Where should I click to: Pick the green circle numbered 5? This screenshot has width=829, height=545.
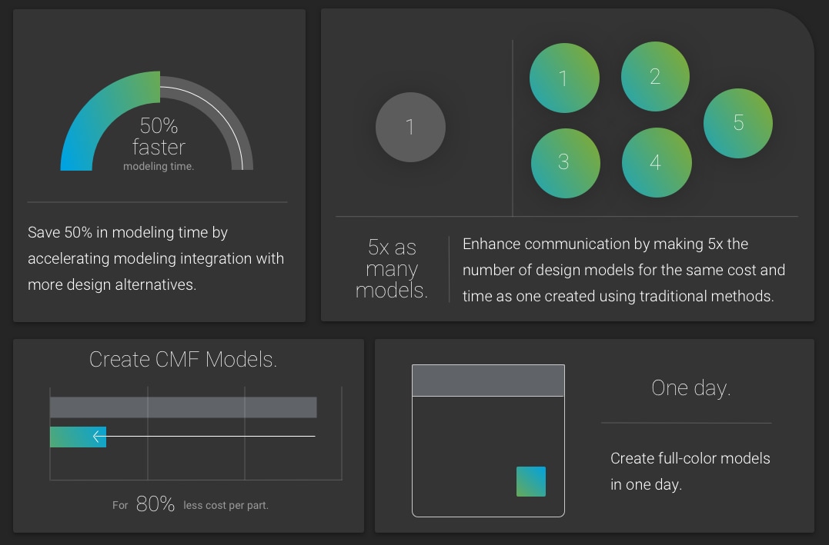point(738,123)
